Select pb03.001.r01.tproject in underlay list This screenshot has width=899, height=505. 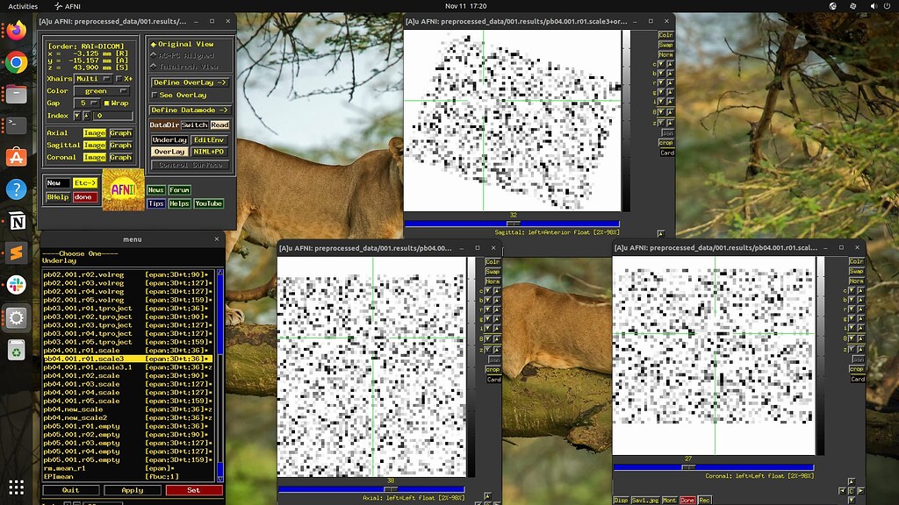click(128, 308)
